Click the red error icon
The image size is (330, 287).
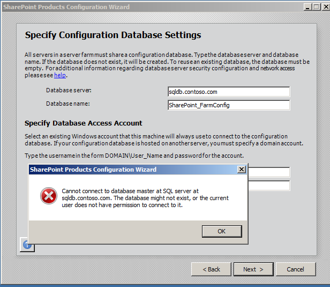tap(49, 196)
